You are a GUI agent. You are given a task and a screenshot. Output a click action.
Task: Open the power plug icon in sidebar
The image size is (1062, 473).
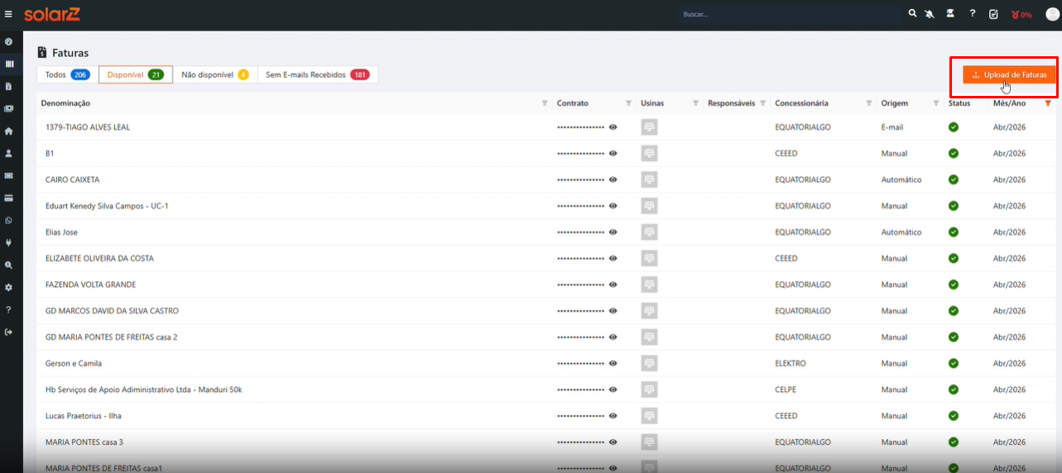(8, 243)
